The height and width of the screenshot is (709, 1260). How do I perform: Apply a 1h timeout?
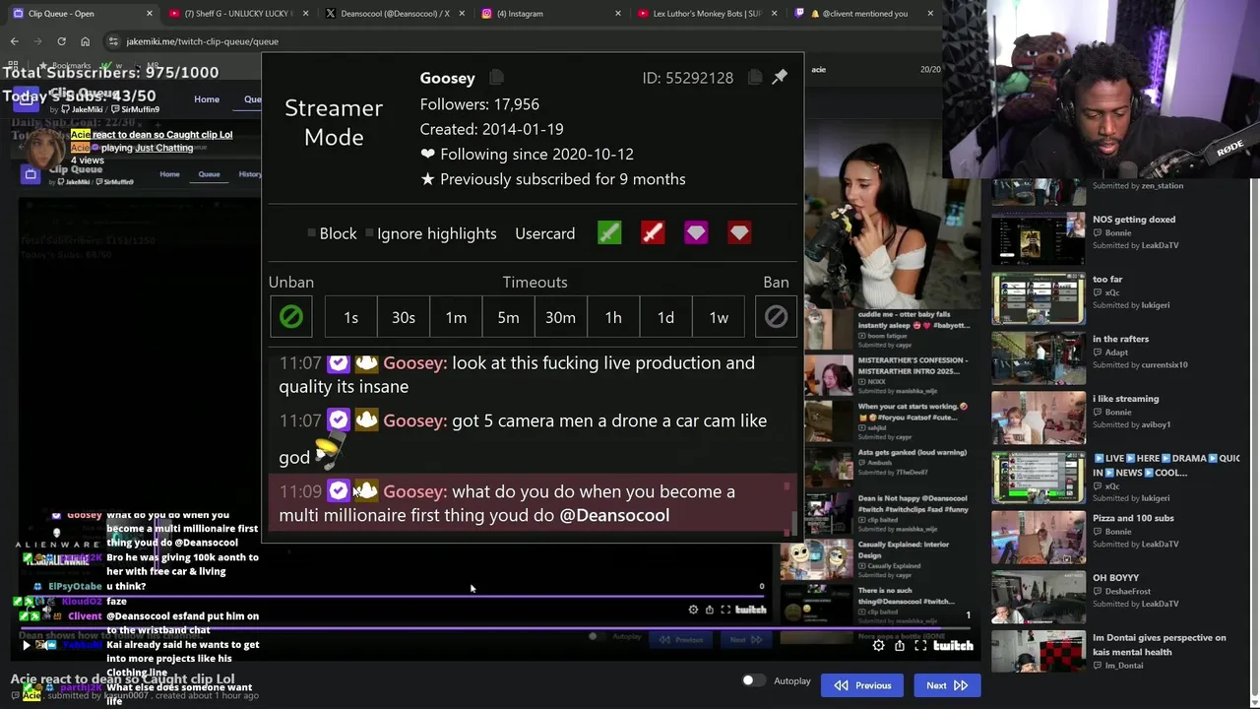(x=613, y=317)
